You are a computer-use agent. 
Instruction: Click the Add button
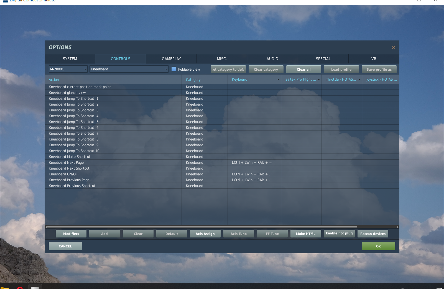pyautogui.click(x=104, y=234)
